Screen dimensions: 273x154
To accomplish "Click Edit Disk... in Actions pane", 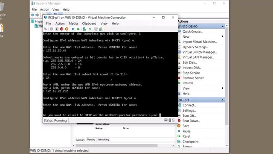I will coord(190,62).
